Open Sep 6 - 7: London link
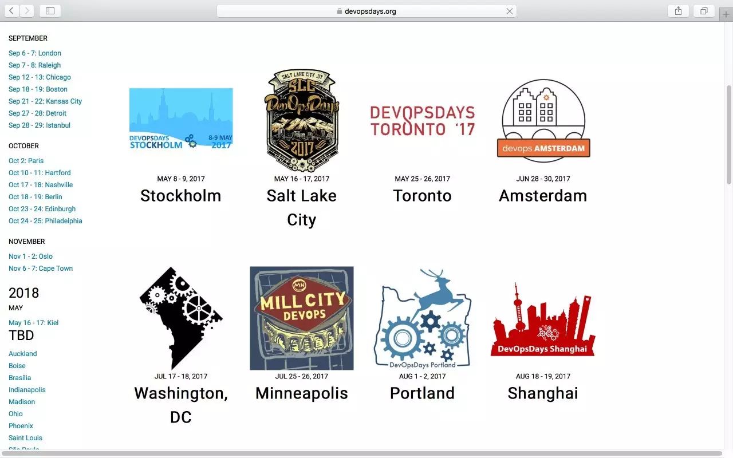This screenshot has width=733, height=458. tap(35, 53)
